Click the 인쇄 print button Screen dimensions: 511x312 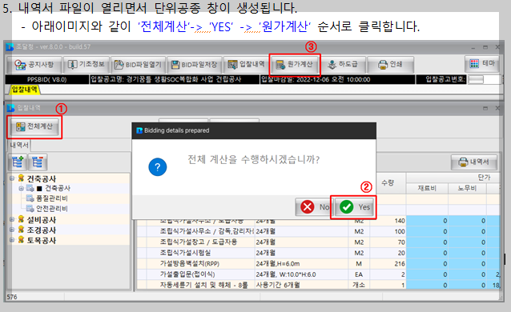390,65
